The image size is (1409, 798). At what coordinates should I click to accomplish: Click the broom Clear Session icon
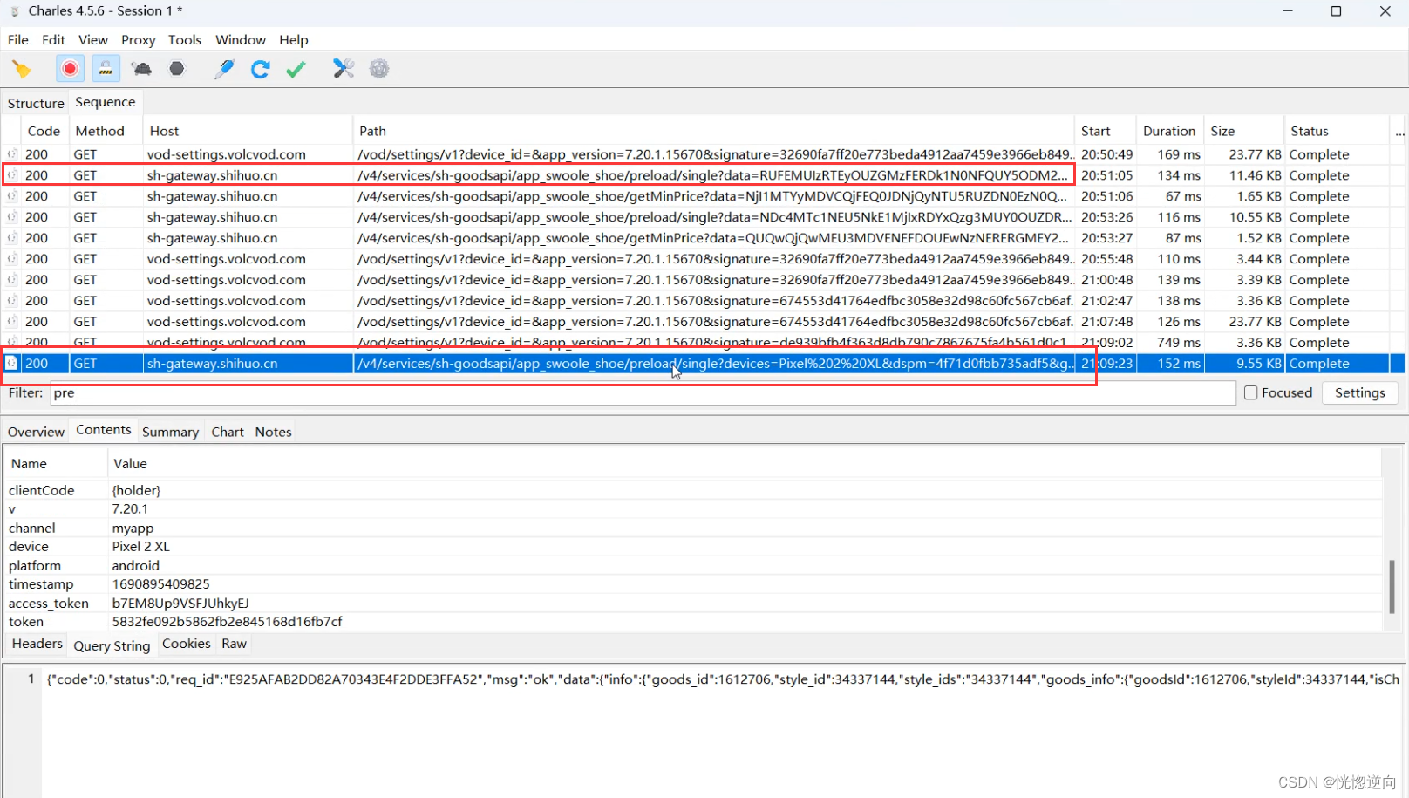pos(22,69)
